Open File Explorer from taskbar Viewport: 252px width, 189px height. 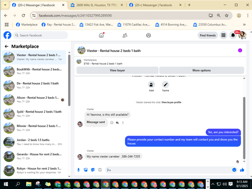29,184
